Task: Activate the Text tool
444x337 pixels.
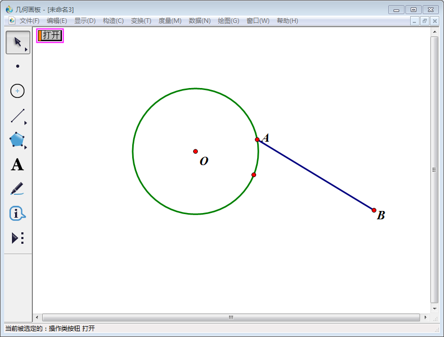Action: coord(17,165)
